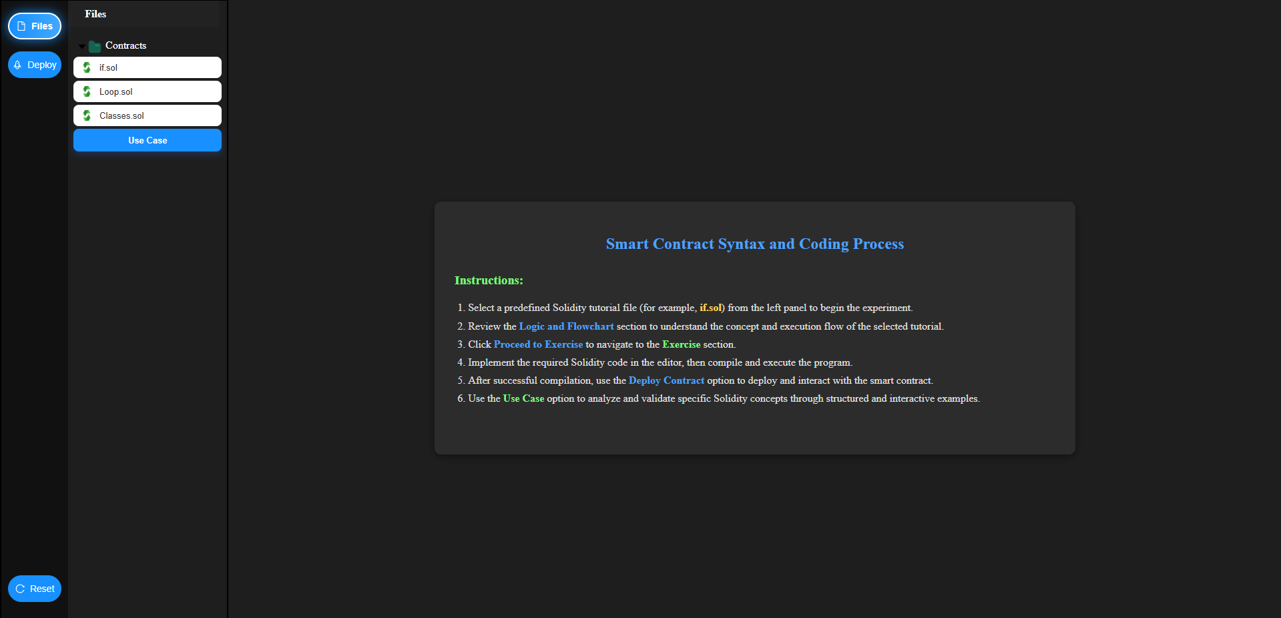Screen dimensions: 1281x618
Task: Collapse the Contracts folder tree
Action: [82, 46]
